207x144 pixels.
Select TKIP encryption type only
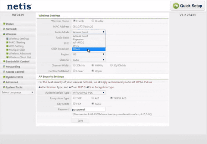tap(74, 98)
